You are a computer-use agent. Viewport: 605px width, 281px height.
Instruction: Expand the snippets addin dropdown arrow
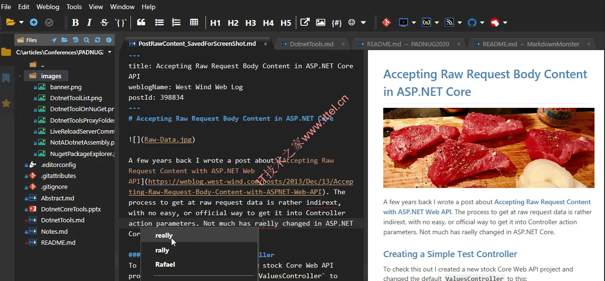tap(437, 22)
